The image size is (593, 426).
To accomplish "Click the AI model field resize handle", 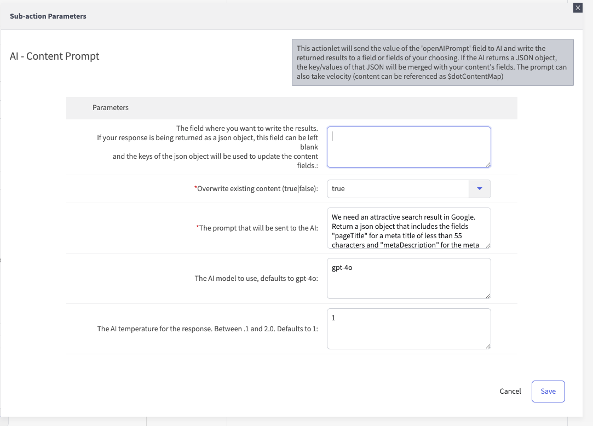I will [487, 296].
